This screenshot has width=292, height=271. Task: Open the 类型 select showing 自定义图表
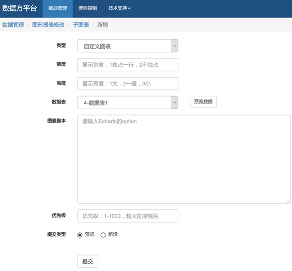128,46
